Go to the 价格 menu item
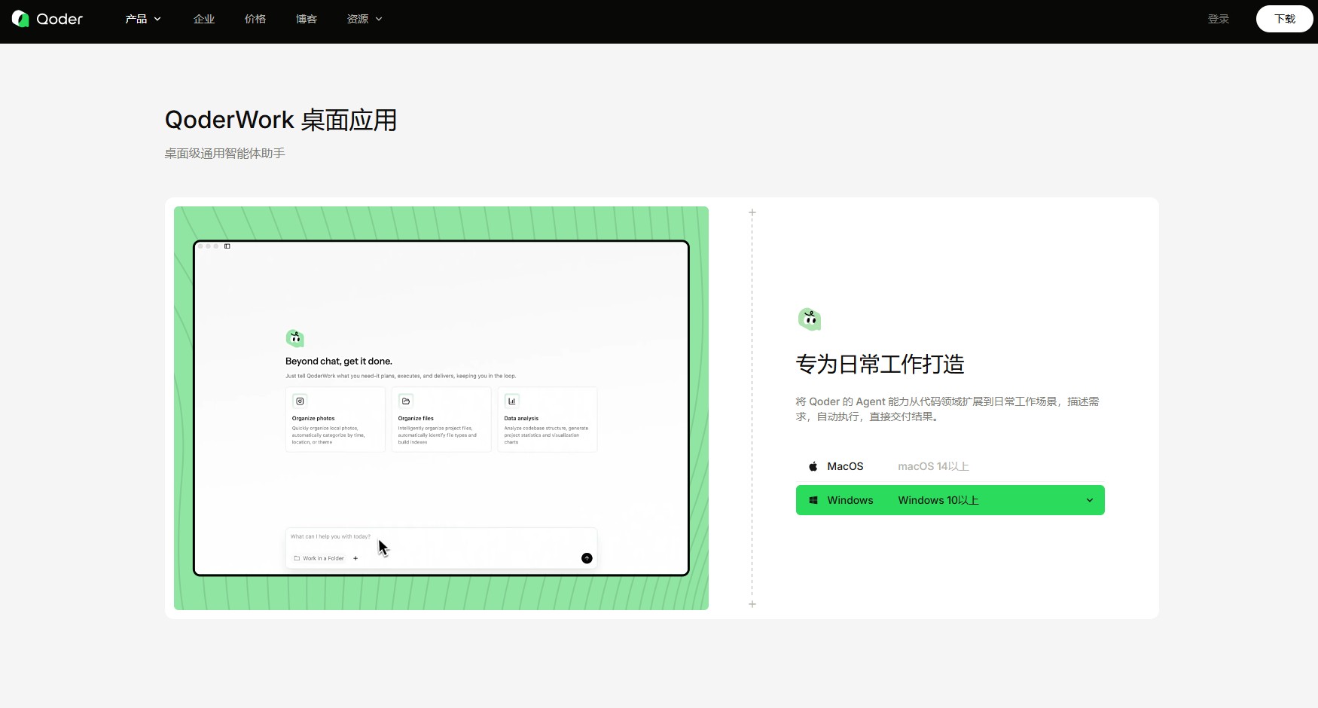1318x708 pixels. click(x=255, y=19)
